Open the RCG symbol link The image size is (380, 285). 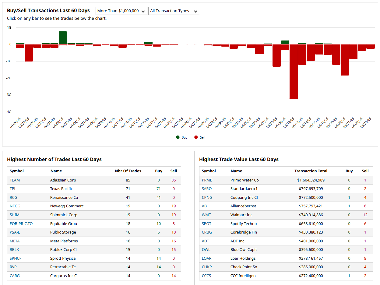[x=13, y=197]
